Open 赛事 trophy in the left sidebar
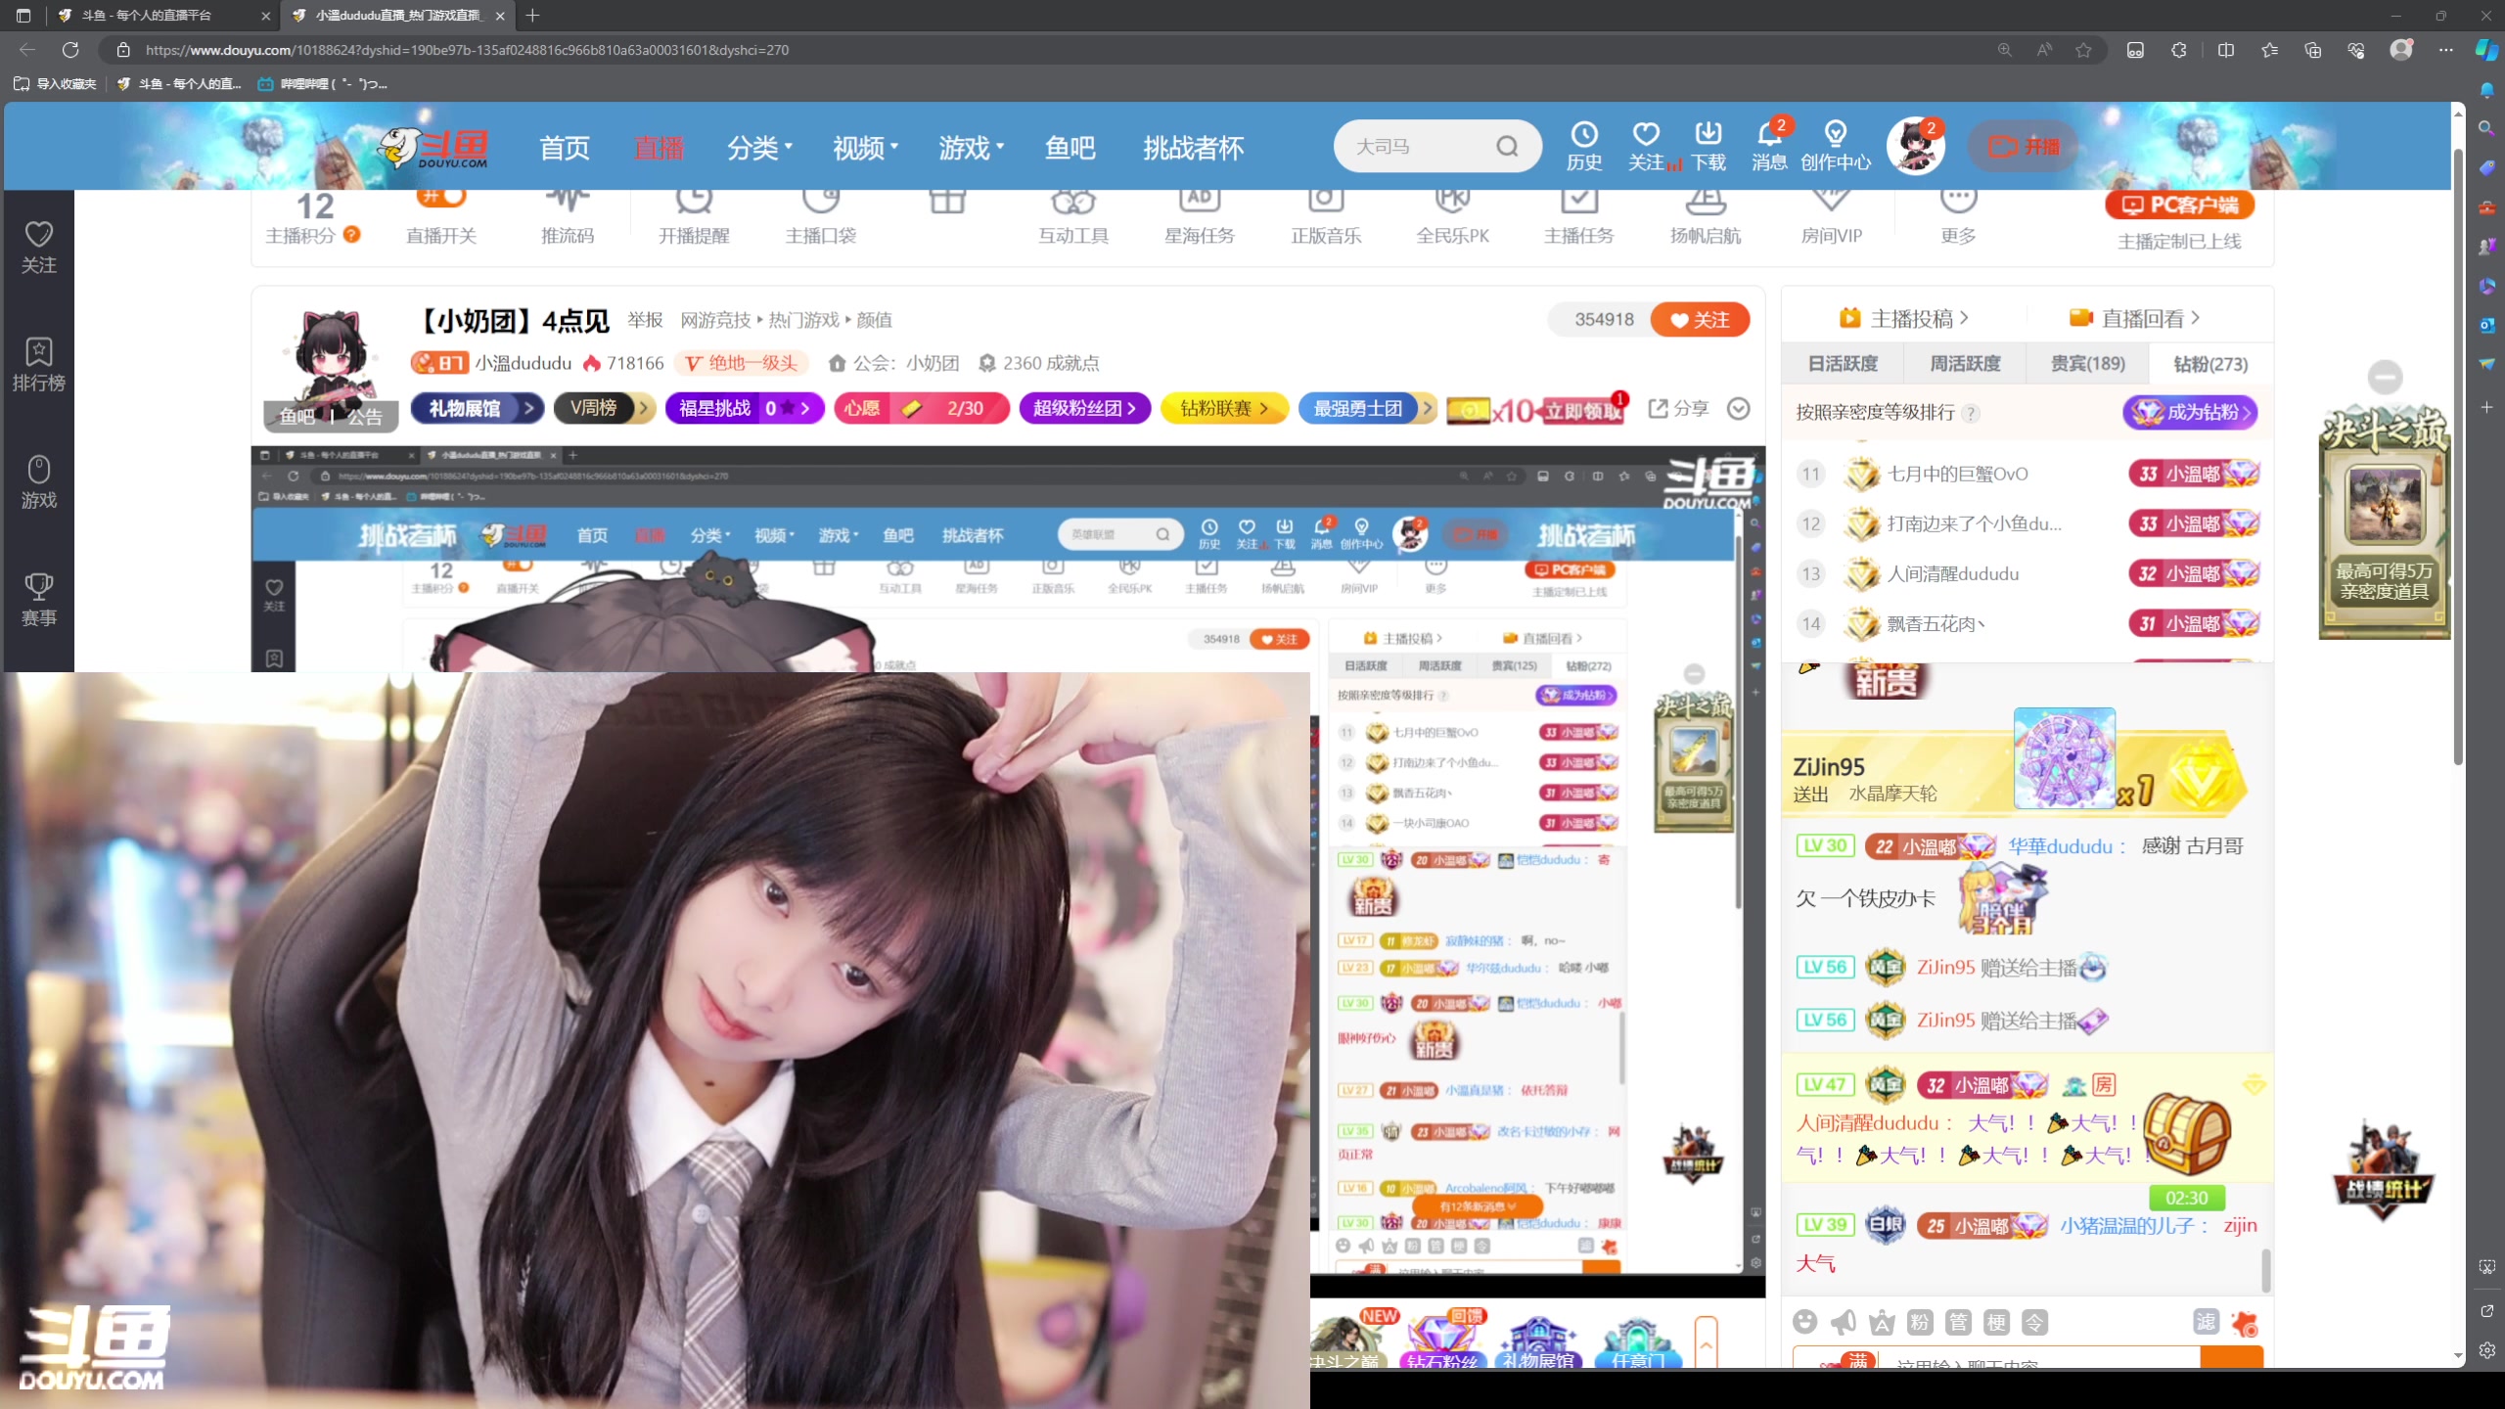Image resolution: width=2505 pixels, height=1409 pixels. coord(38,600)
